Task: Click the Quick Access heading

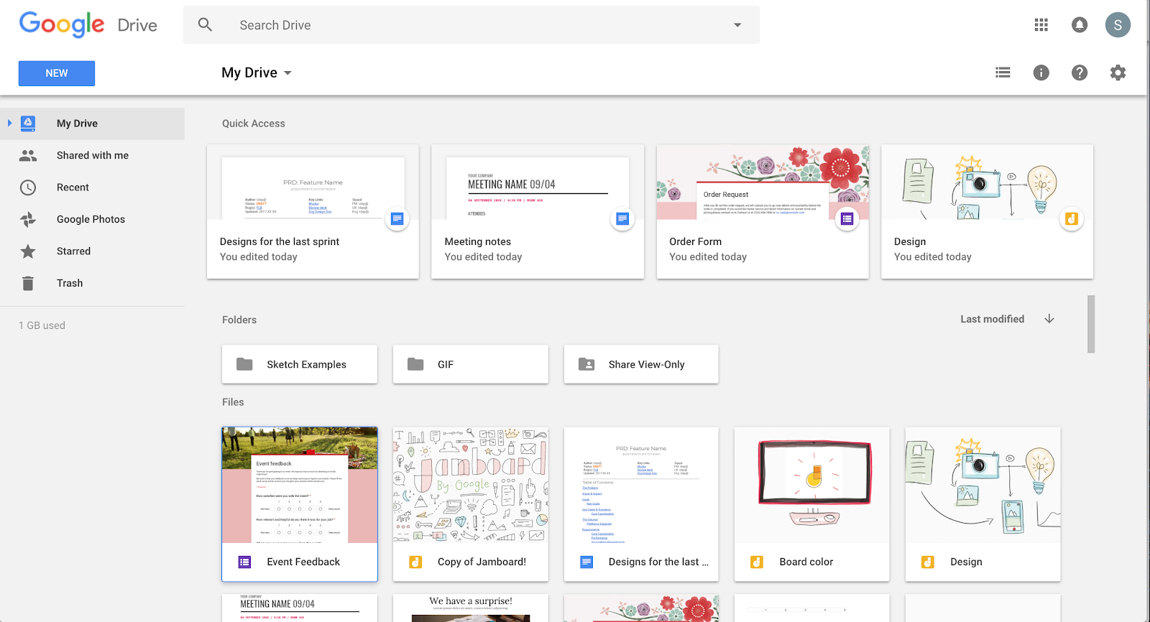Action: 254,124
